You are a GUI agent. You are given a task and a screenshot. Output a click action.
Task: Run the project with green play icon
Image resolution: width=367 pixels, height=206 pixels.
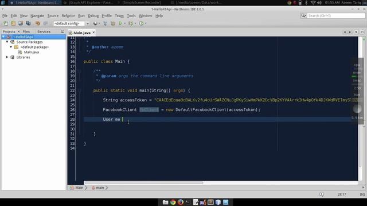120,23
